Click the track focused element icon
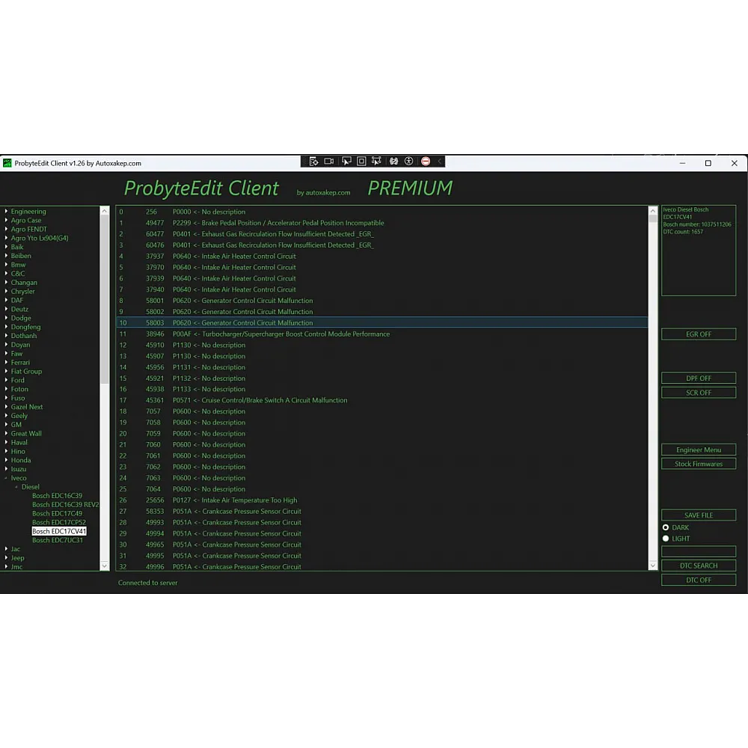748x748 pixels. 376,161
